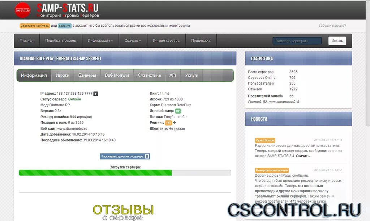Screen dimensions: 370x221
Task: Click the Скачать link in the news
Action: tap(303, 156)
